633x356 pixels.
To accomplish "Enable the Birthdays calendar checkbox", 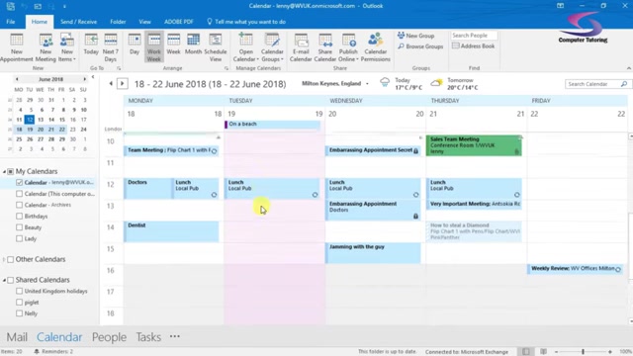I will (19, 217).
